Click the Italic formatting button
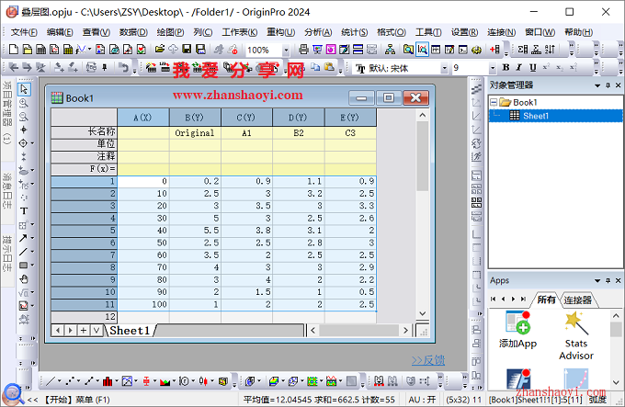 [519, 67]
